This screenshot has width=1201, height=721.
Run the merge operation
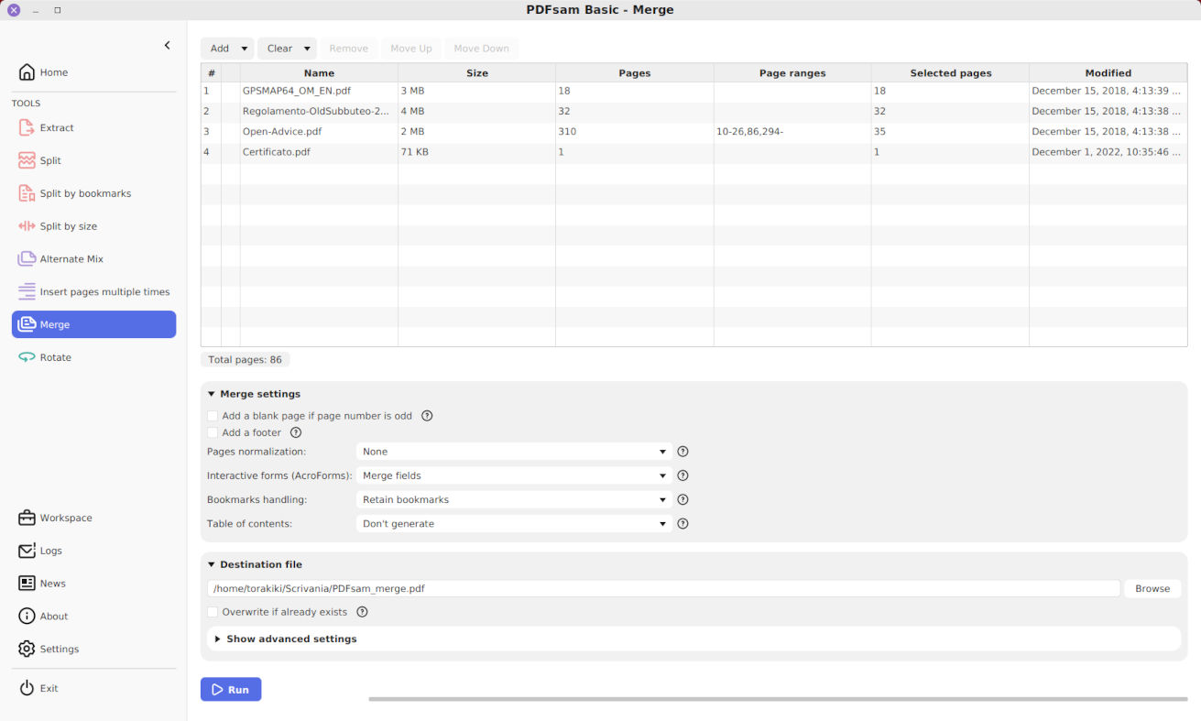(x=230, y=689)
